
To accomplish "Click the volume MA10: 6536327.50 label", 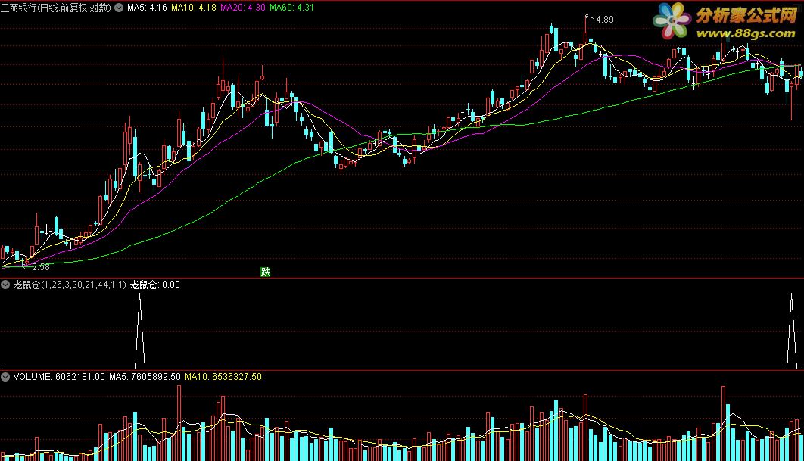I will (223, 377).
